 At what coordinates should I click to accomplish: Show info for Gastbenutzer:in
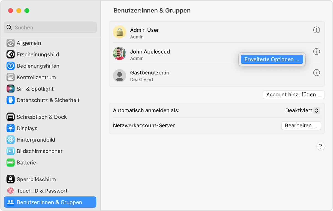(x=316, y=72)
